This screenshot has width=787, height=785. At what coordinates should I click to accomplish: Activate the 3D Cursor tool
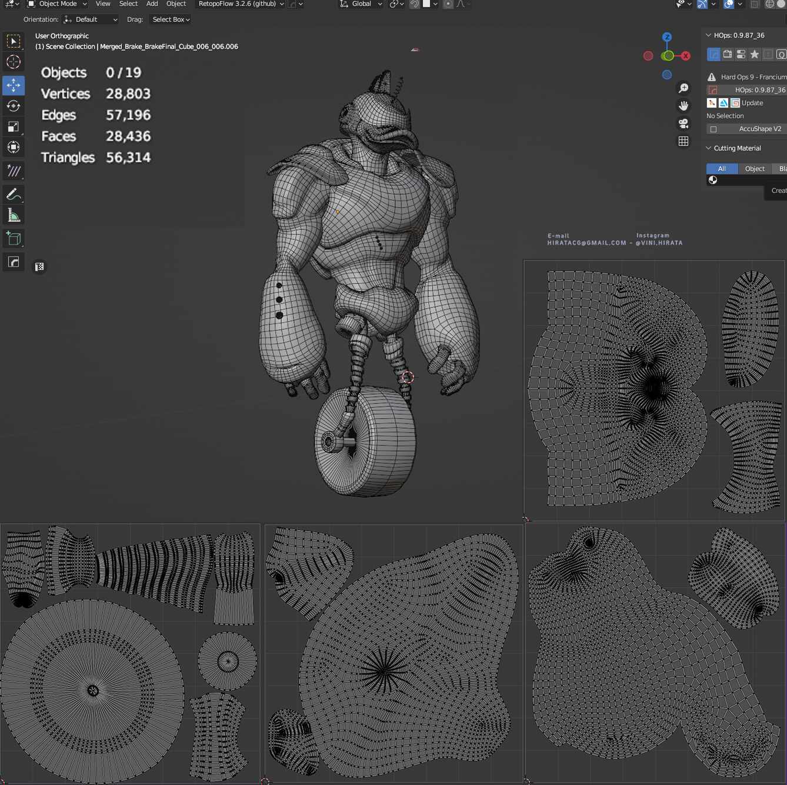pyautogui.click(x=14, y=62)
